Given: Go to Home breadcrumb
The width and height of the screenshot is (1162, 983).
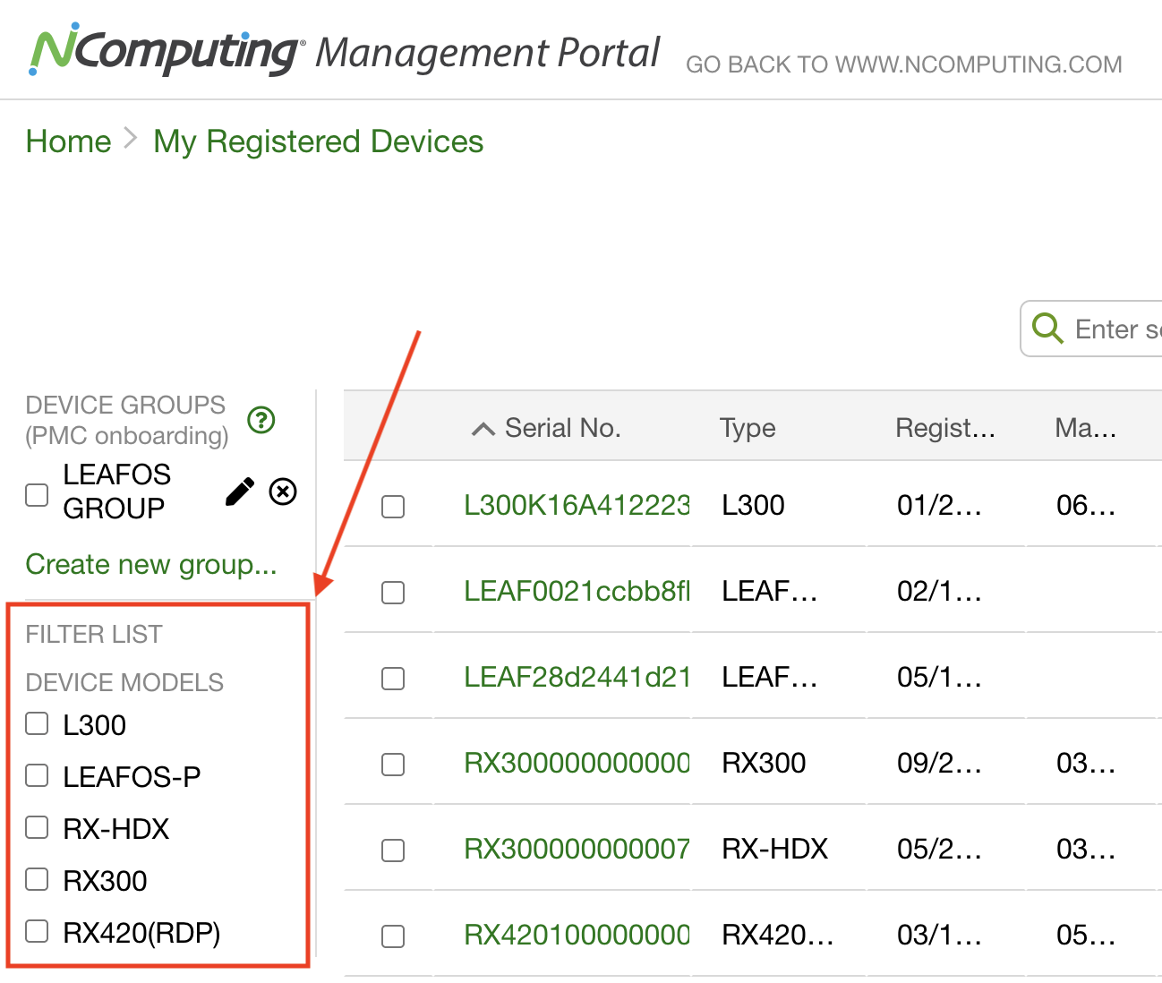Looking at the screenshot, I should click(68, 141).
